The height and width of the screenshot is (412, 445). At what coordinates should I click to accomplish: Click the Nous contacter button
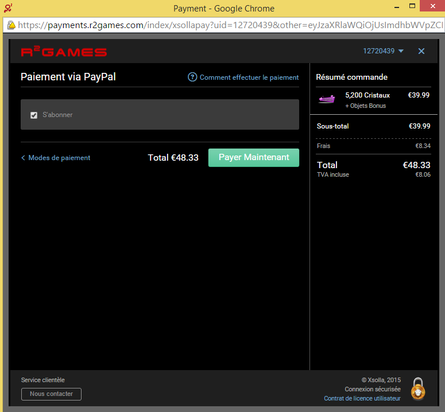(51, 394)
